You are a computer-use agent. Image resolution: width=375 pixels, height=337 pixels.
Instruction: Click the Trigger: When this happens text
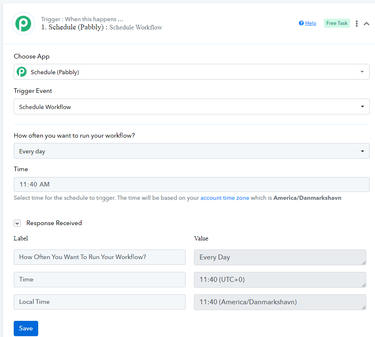point(82,19)
